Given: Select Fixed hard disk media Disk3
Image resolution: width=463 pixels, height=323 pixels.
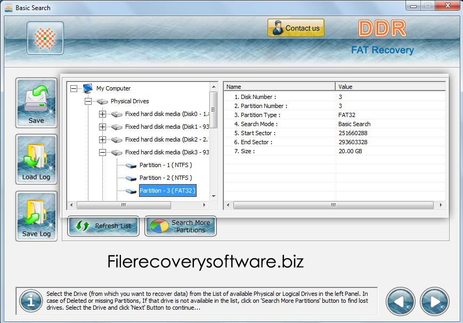Looking at the screenshot, I should [167, 152].
